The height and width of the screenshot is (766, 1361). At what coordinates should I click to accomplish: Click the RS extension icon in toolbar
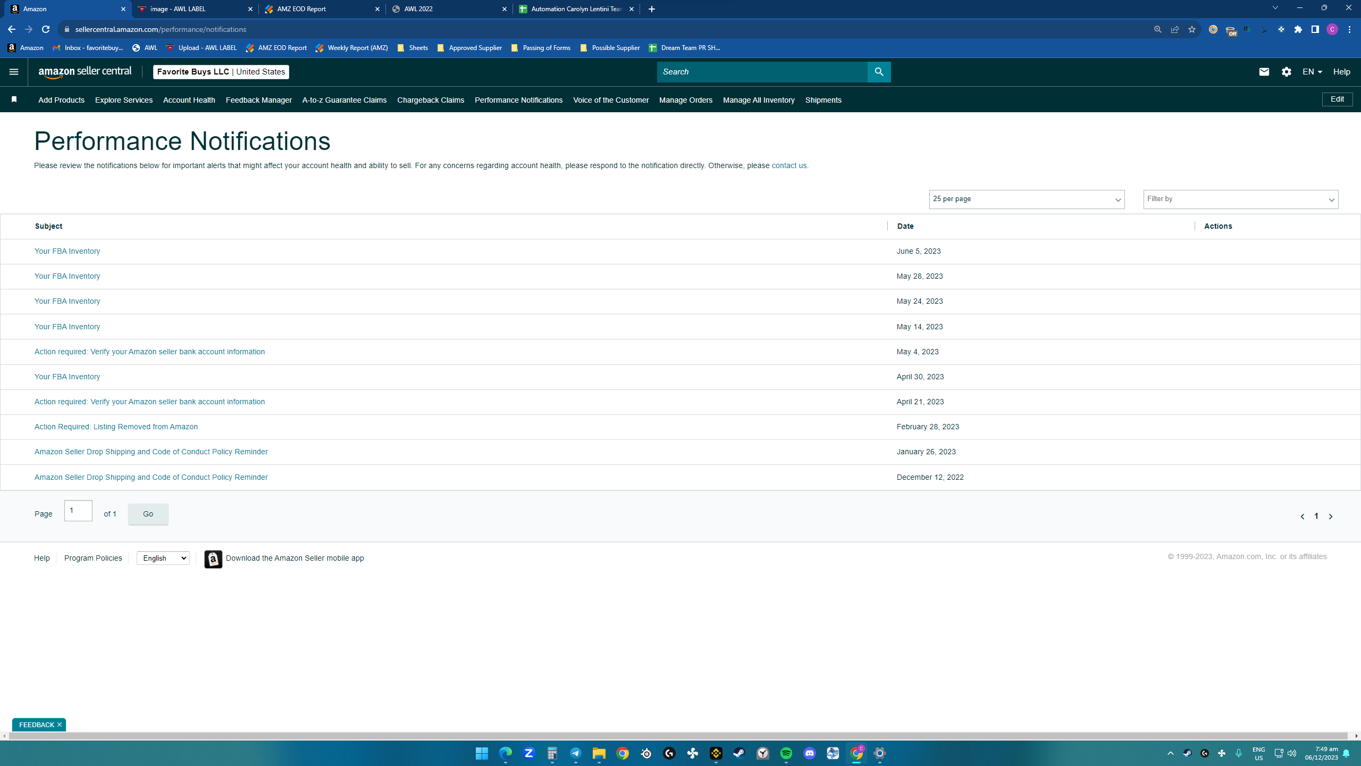(1247, 29)
